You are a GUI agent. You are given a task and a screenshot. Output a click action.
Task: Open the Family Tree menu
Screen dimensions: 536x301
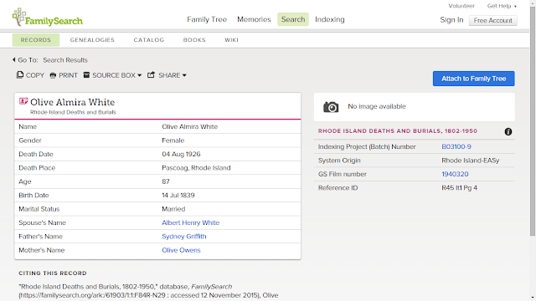(207, 19)
